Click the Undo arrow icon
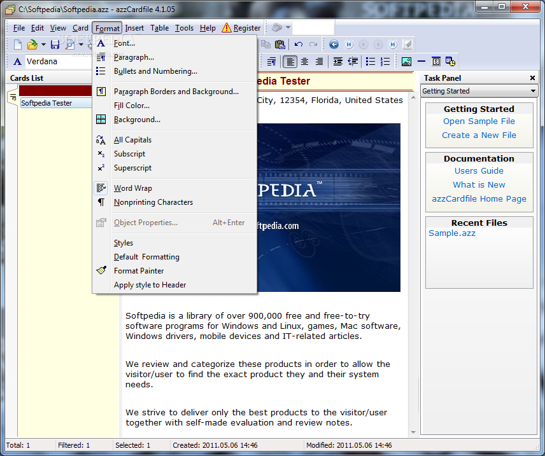Image resolution: width=545 pixels, height=456 pixels. pos(299,45)
